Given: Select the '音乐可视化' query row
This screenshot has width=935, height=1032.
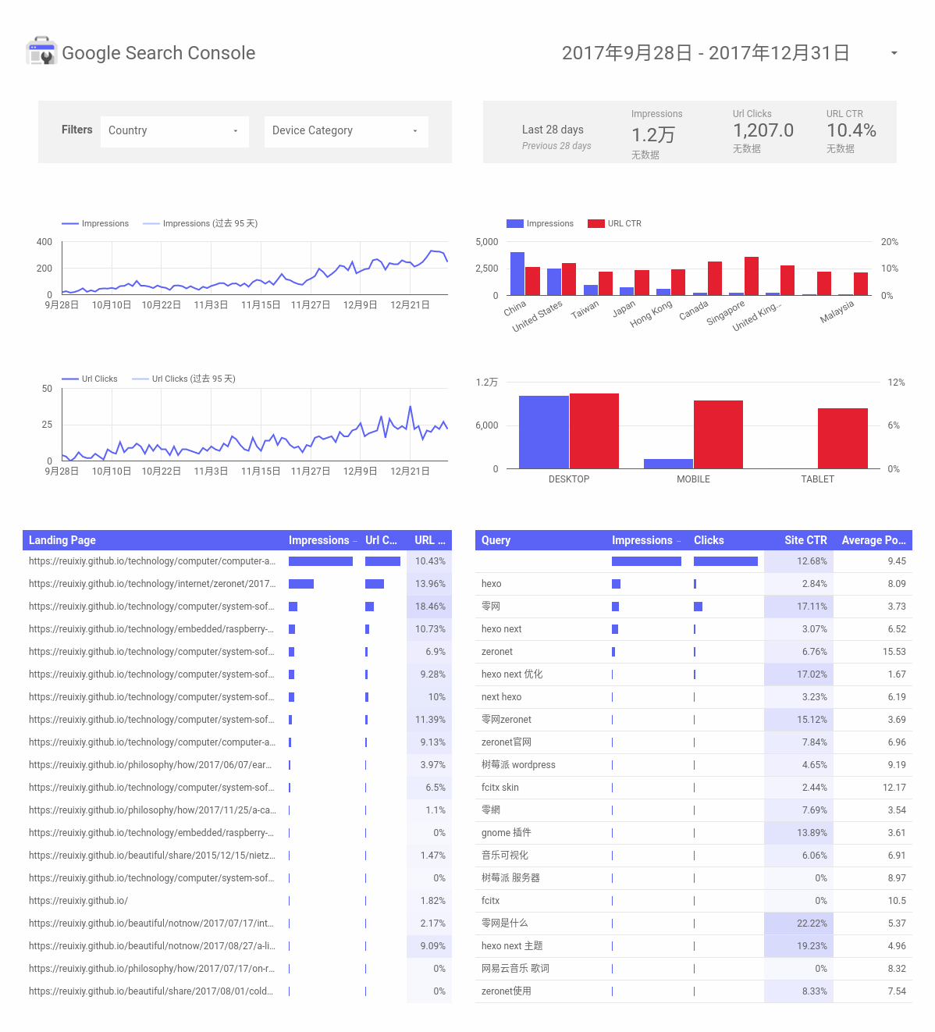Looking at the screenshot, I should click(x=694, y=856).
